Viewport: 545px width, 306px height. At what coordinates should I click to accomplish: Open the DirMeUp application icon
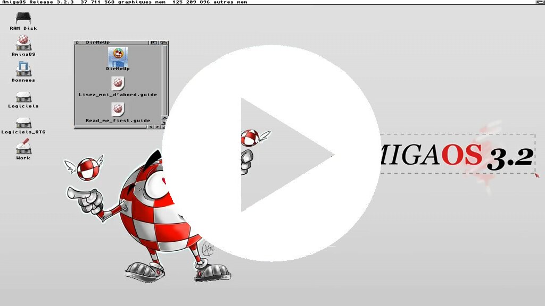point(118,56)
